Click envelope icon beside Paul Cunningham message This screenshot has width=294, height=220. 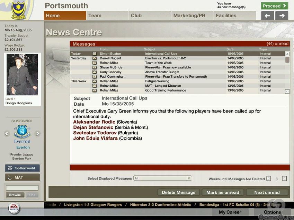tap(95, 77)
